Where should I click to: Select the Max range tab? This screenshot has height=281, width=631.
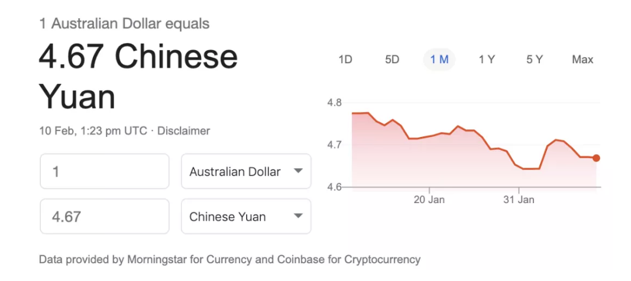(583, 60)
